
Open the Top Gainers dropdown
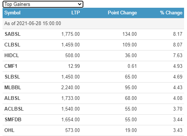[43, 4]
